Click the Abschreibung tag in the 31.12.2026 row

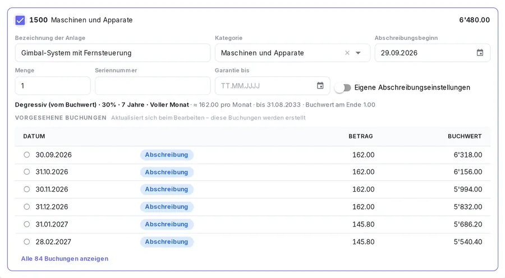[167, 207]
